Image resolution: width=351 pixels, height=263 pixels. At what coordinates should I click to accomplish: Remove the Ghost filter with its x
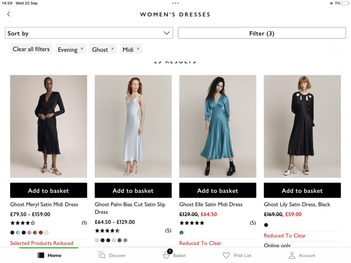[113, 49]
